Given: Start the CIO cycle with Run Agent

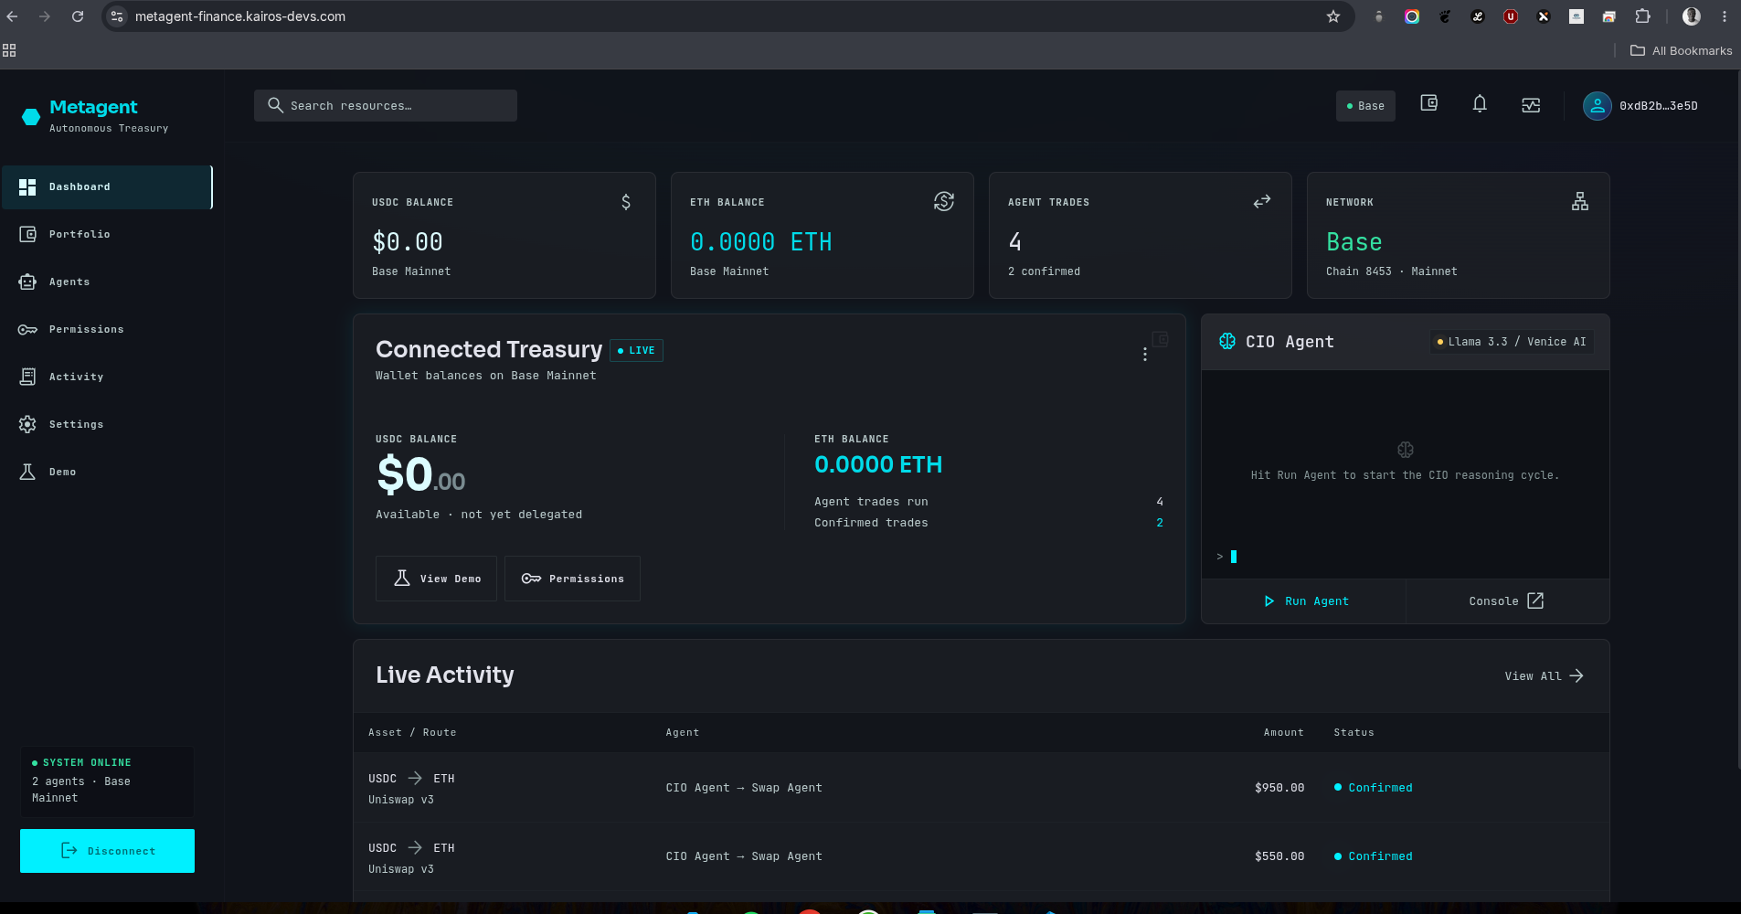Looking at the screenshot, I should (x=1305, y=601).
